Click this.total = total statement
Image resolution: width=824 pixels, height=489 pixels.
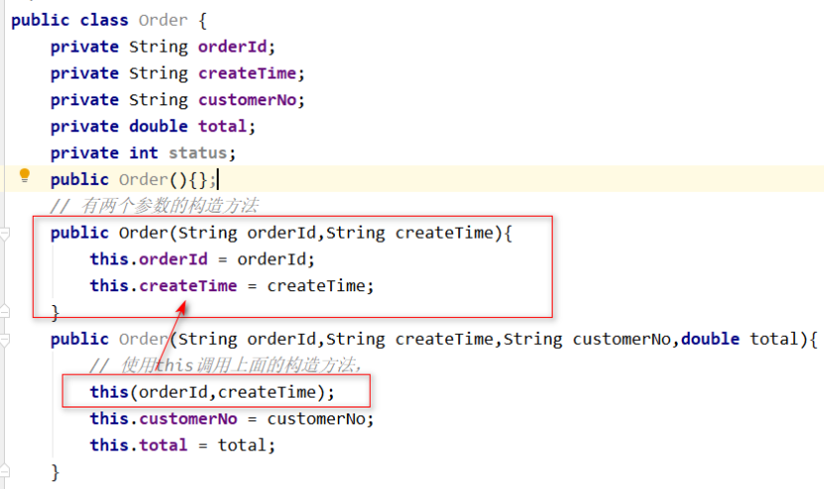[x=182, y=445]
